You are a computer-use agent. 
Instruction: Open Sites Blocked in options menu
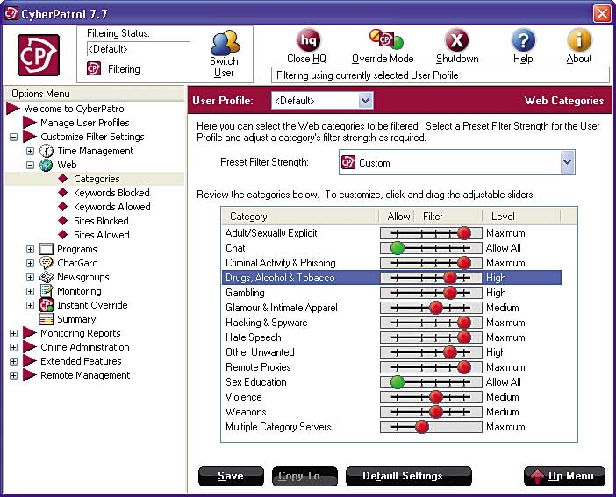(101, 221)
